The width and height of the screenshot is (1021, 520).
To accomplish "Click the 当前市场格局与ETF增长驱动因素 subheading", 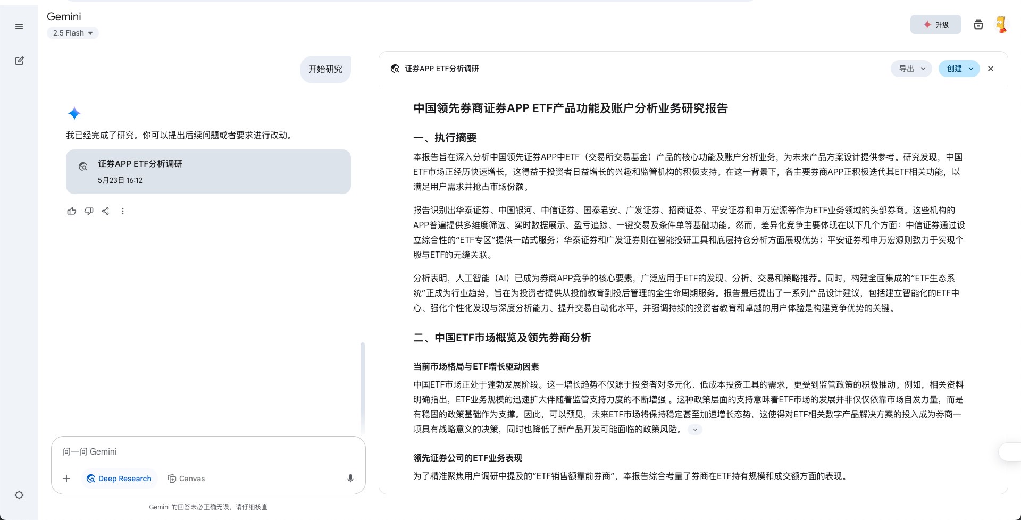I will point(476,367).
